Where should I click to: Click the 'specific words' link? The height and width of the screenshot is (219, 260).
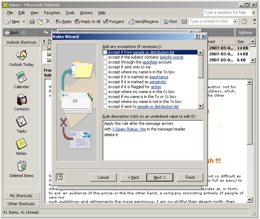(172, 57)
